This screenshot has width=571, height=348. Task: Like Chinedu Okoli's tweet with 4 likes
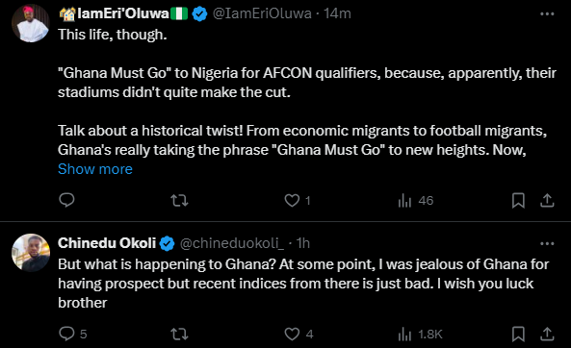click(x=298, y=334)
